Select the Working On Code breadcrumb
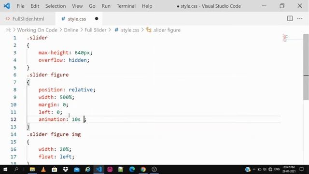The width and height of the screenshot is (309, 174). point(37,30)
